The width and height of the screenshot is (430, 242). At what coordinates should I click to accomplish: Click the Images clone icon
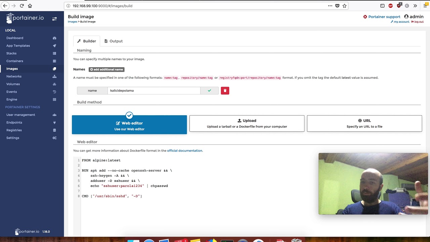(54, 69)
